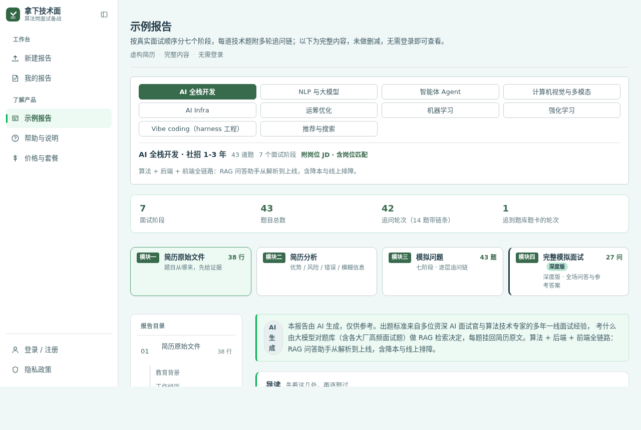641x430 pixels.
Task: Open 新建报告 in the sidebar
Action: [x=59, y=58]
